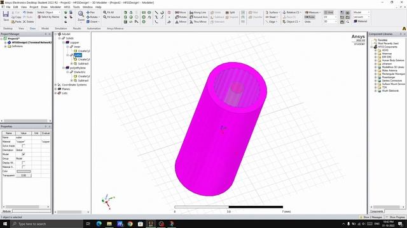
Task: Open Microsoft Edge from the taskbar
Action: coord(99,224)
